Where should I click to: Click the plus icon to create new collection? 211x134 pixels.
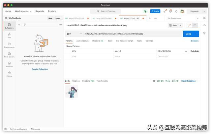[x=19, y=25]
